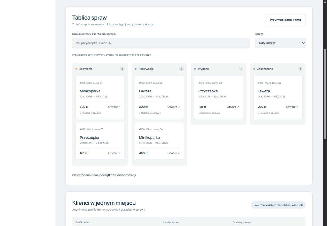Focus the search field for cases and clients
This screenshot has width=327, height=226.
pyautogui.click(x=161, y=43)
